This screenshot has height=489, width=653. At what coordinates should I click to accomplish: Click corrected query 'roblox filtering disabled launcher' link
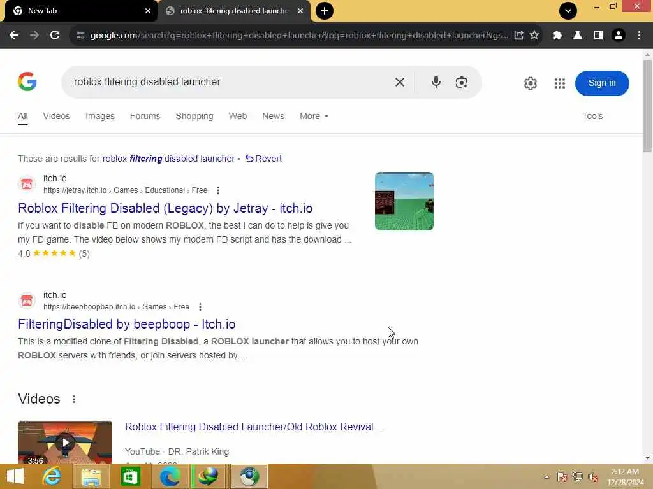click(x=168, y=159)
